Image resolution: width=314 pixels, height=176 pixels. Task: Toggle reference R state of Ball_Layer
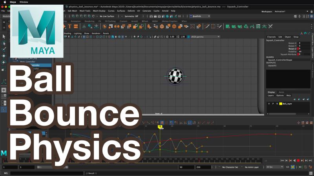[x=277, y=104]
